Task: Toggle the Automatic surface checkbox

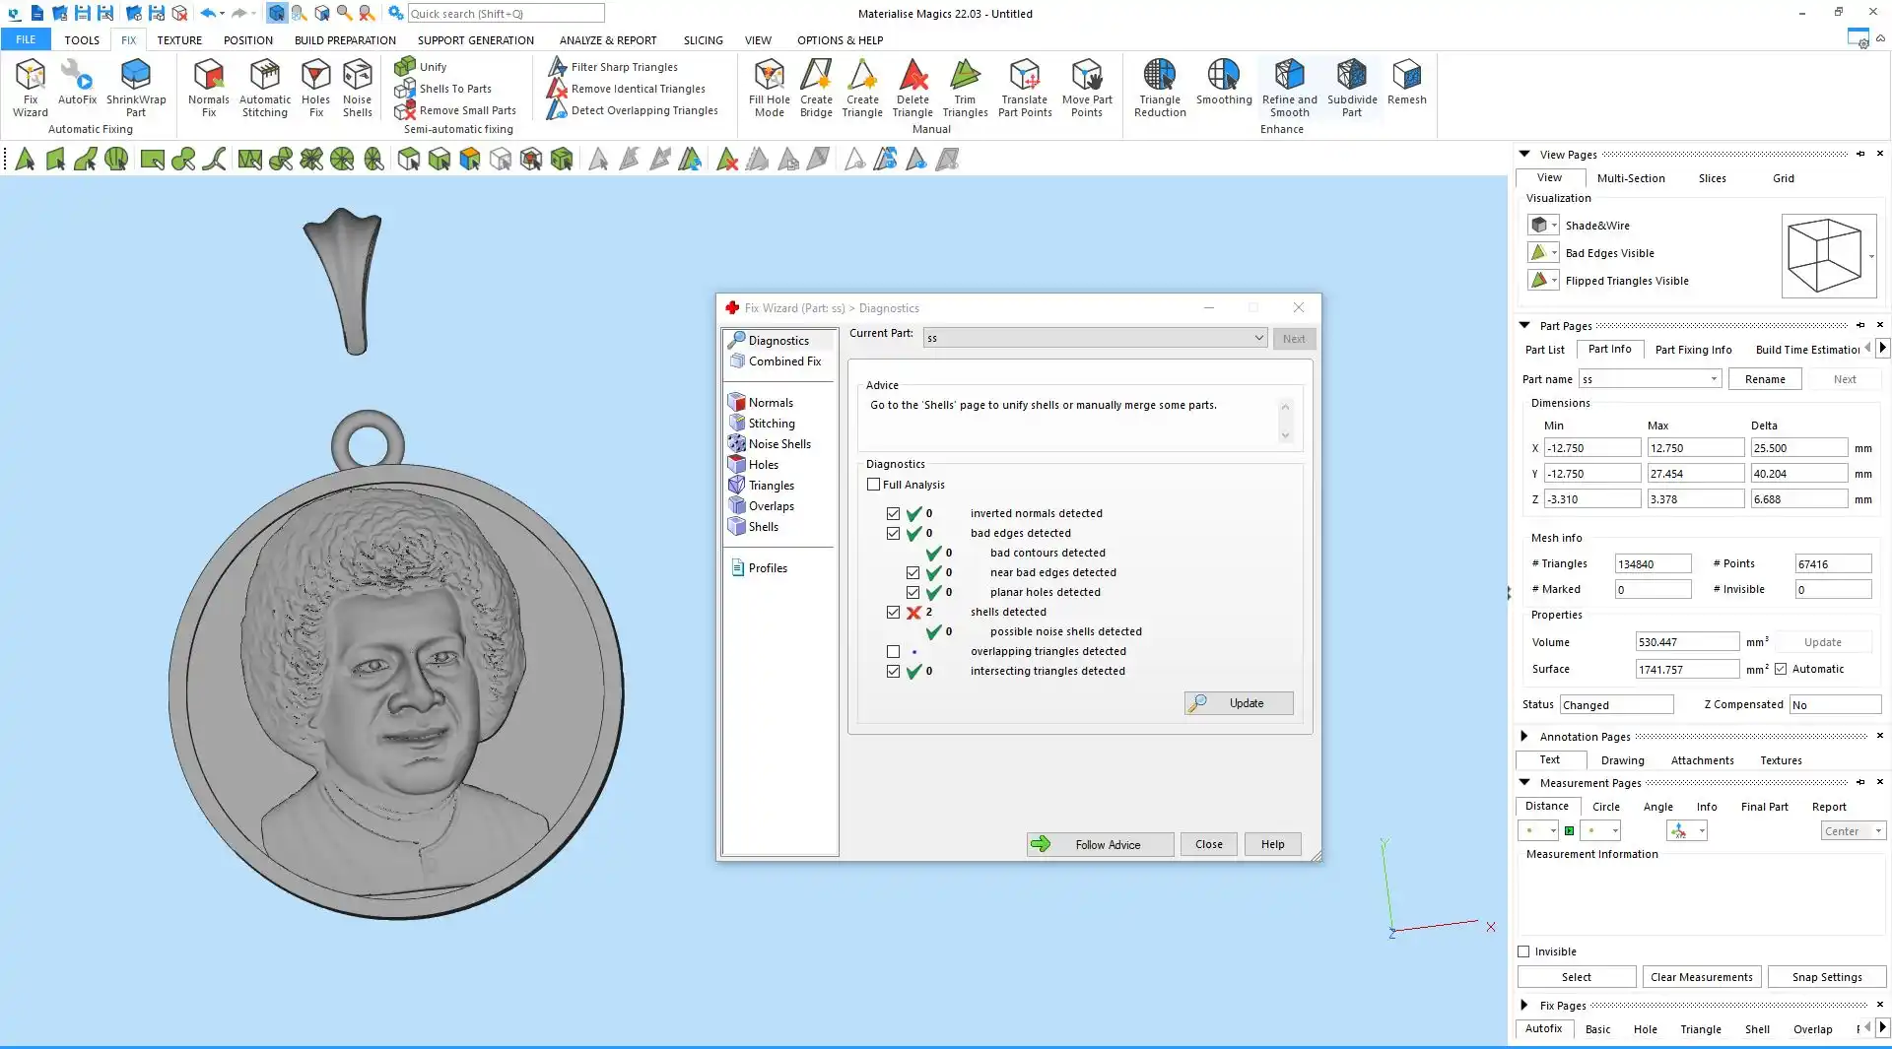Action: click(x=1781, y=670)
